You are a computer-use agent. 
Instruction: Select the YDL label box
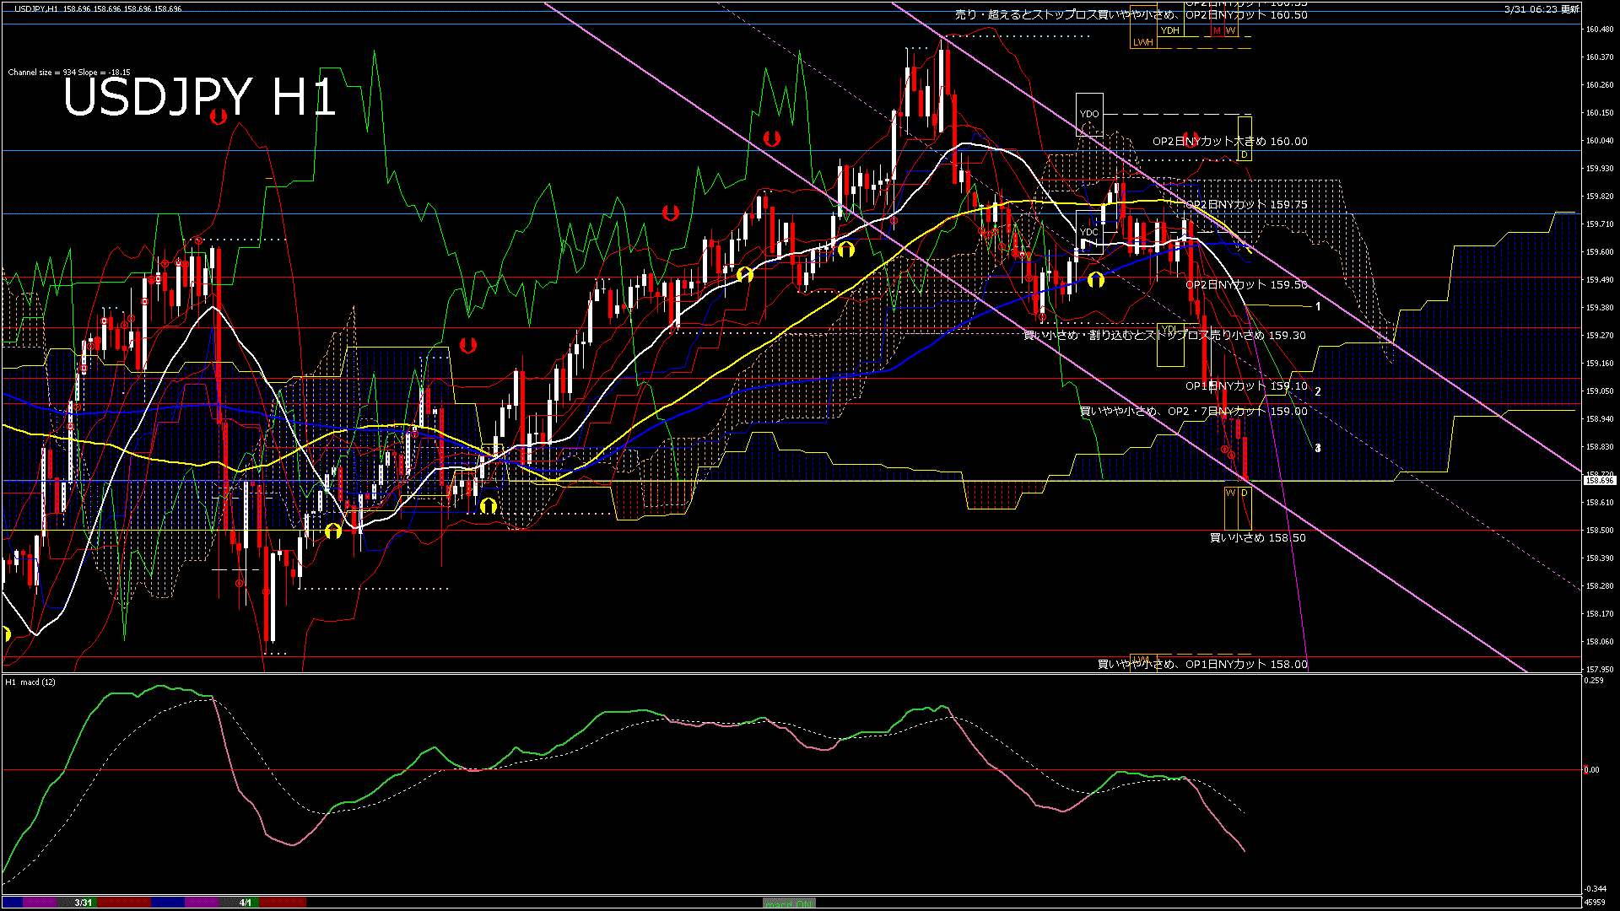[1169, 330]
